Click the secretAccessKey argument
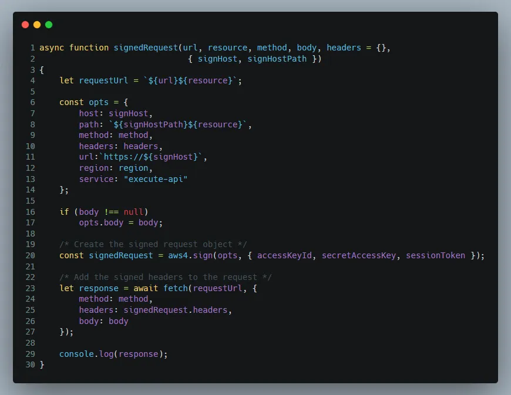The image size is (511, 395). [359, 255]
